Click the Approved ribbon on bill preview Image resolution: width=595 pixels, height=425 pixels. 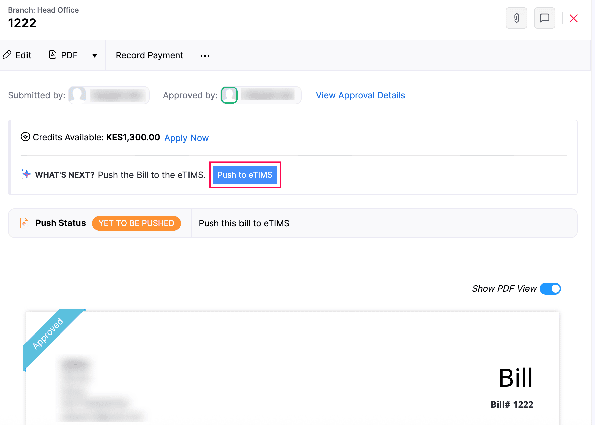tap(48, 333)
